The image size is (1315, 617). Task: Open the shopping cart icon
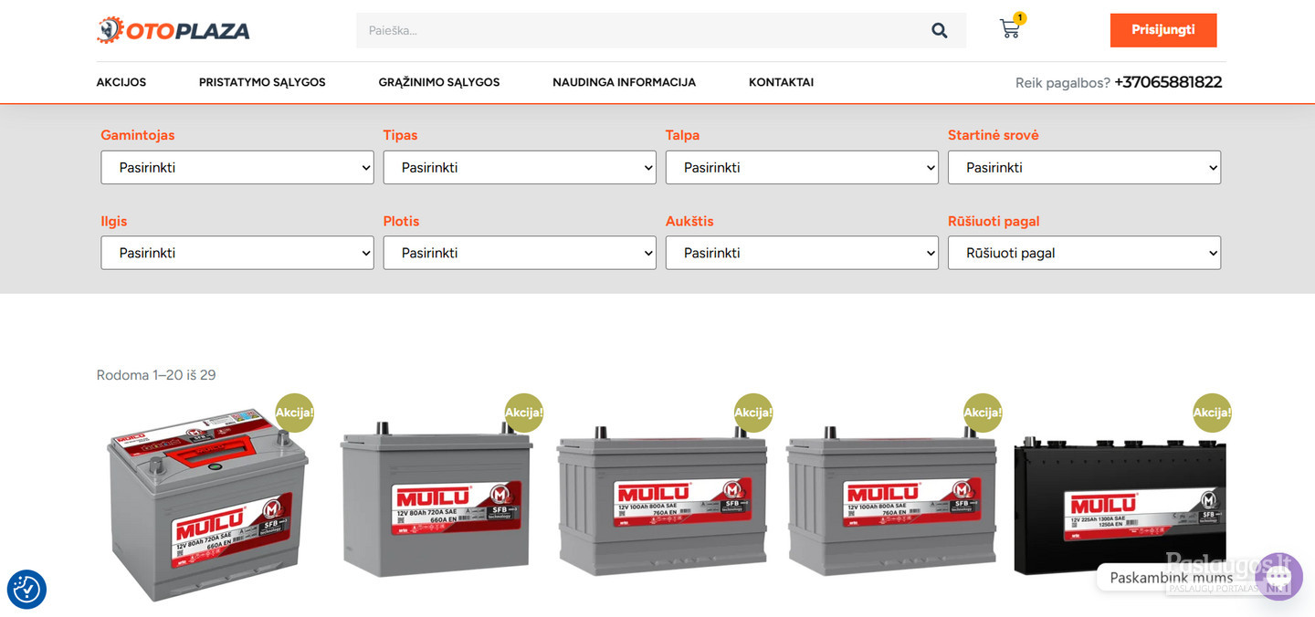point(1009,29)
